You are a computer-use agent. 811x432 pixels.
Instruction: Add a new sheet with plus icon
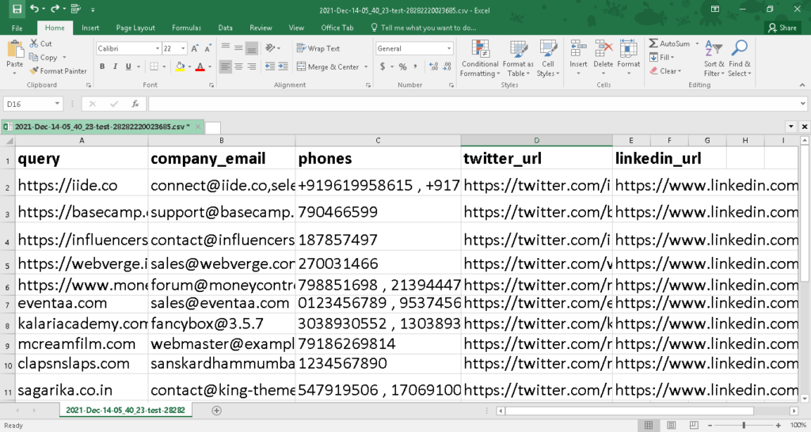[216, 411]
